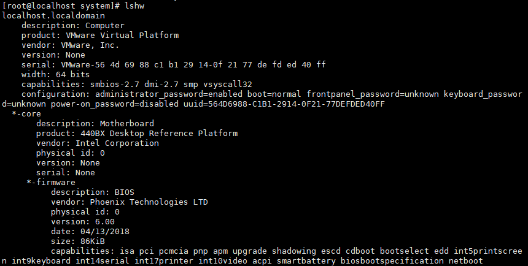Image resolution: width=528 pixels, height=266 pixels.
Task: Click the 'vendor: Intel Corporation' line
Action: (98, 143)
